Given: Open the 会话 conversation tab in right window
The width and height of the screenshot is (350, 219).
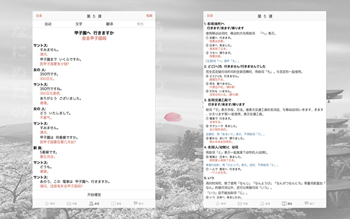Looking at the screenshot, I should point(265,204).
